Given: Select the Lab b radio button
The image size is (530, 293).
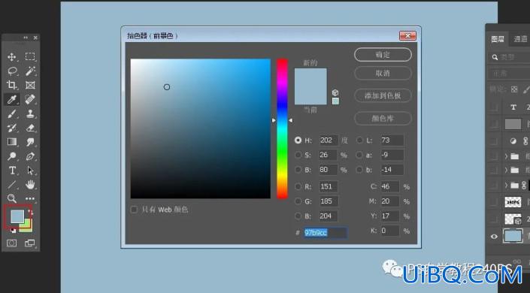Looking at the screenshot, I should click(x=359, y=170).
